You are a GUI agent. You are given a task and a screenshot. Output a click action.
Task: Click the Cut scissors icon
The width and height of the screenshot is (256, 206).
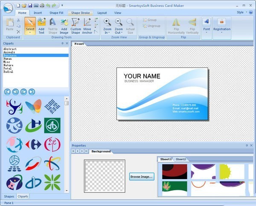(x=18, y=20)
